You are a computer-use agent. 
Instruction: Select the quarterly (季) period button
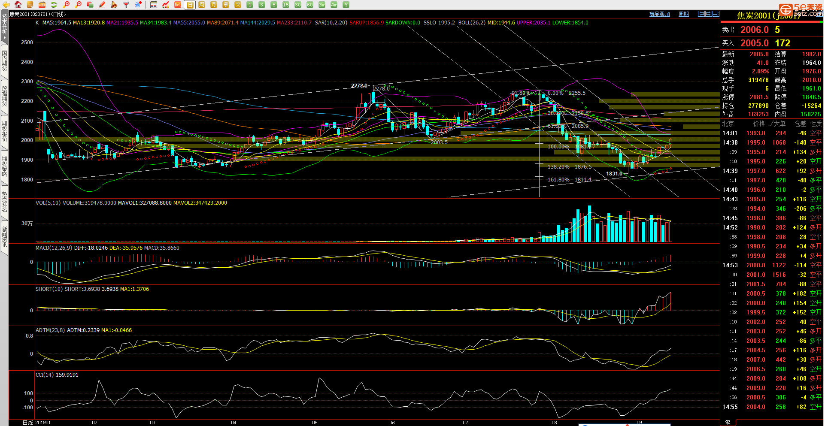[226, 5]
